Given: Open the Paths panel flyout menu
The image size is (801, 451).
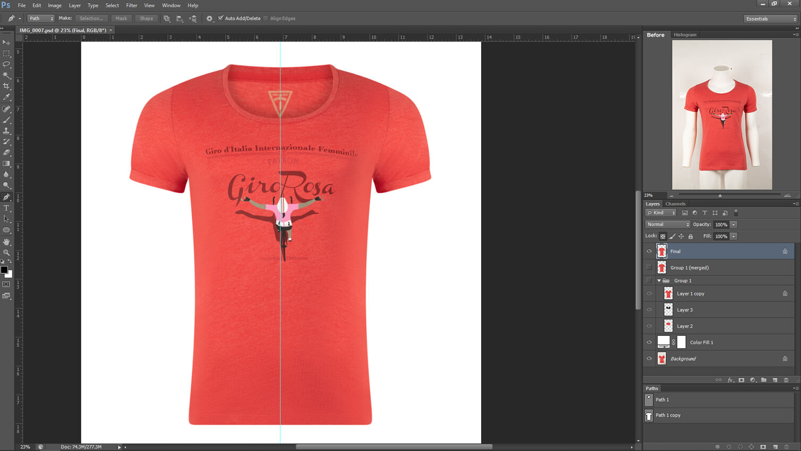Looking at the screenshot, I should (x=796, y=388).
